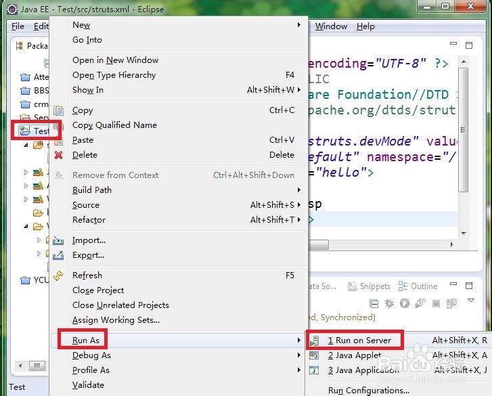This screenshot has width=492, height=396.
Task: Maximize the bottom Servers view
Action: [x=469, y=286]
